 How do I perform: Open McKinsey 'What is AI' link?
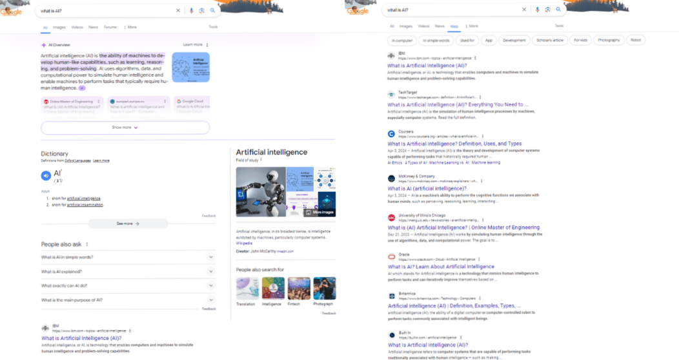[x=427, y=189]
